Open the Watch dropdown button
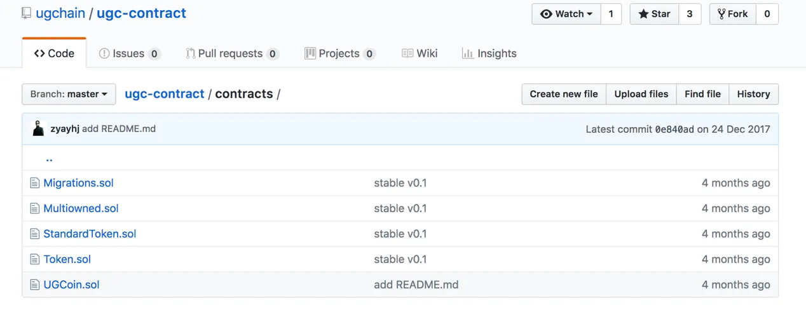806x324 pixels. tap(566, 14)
